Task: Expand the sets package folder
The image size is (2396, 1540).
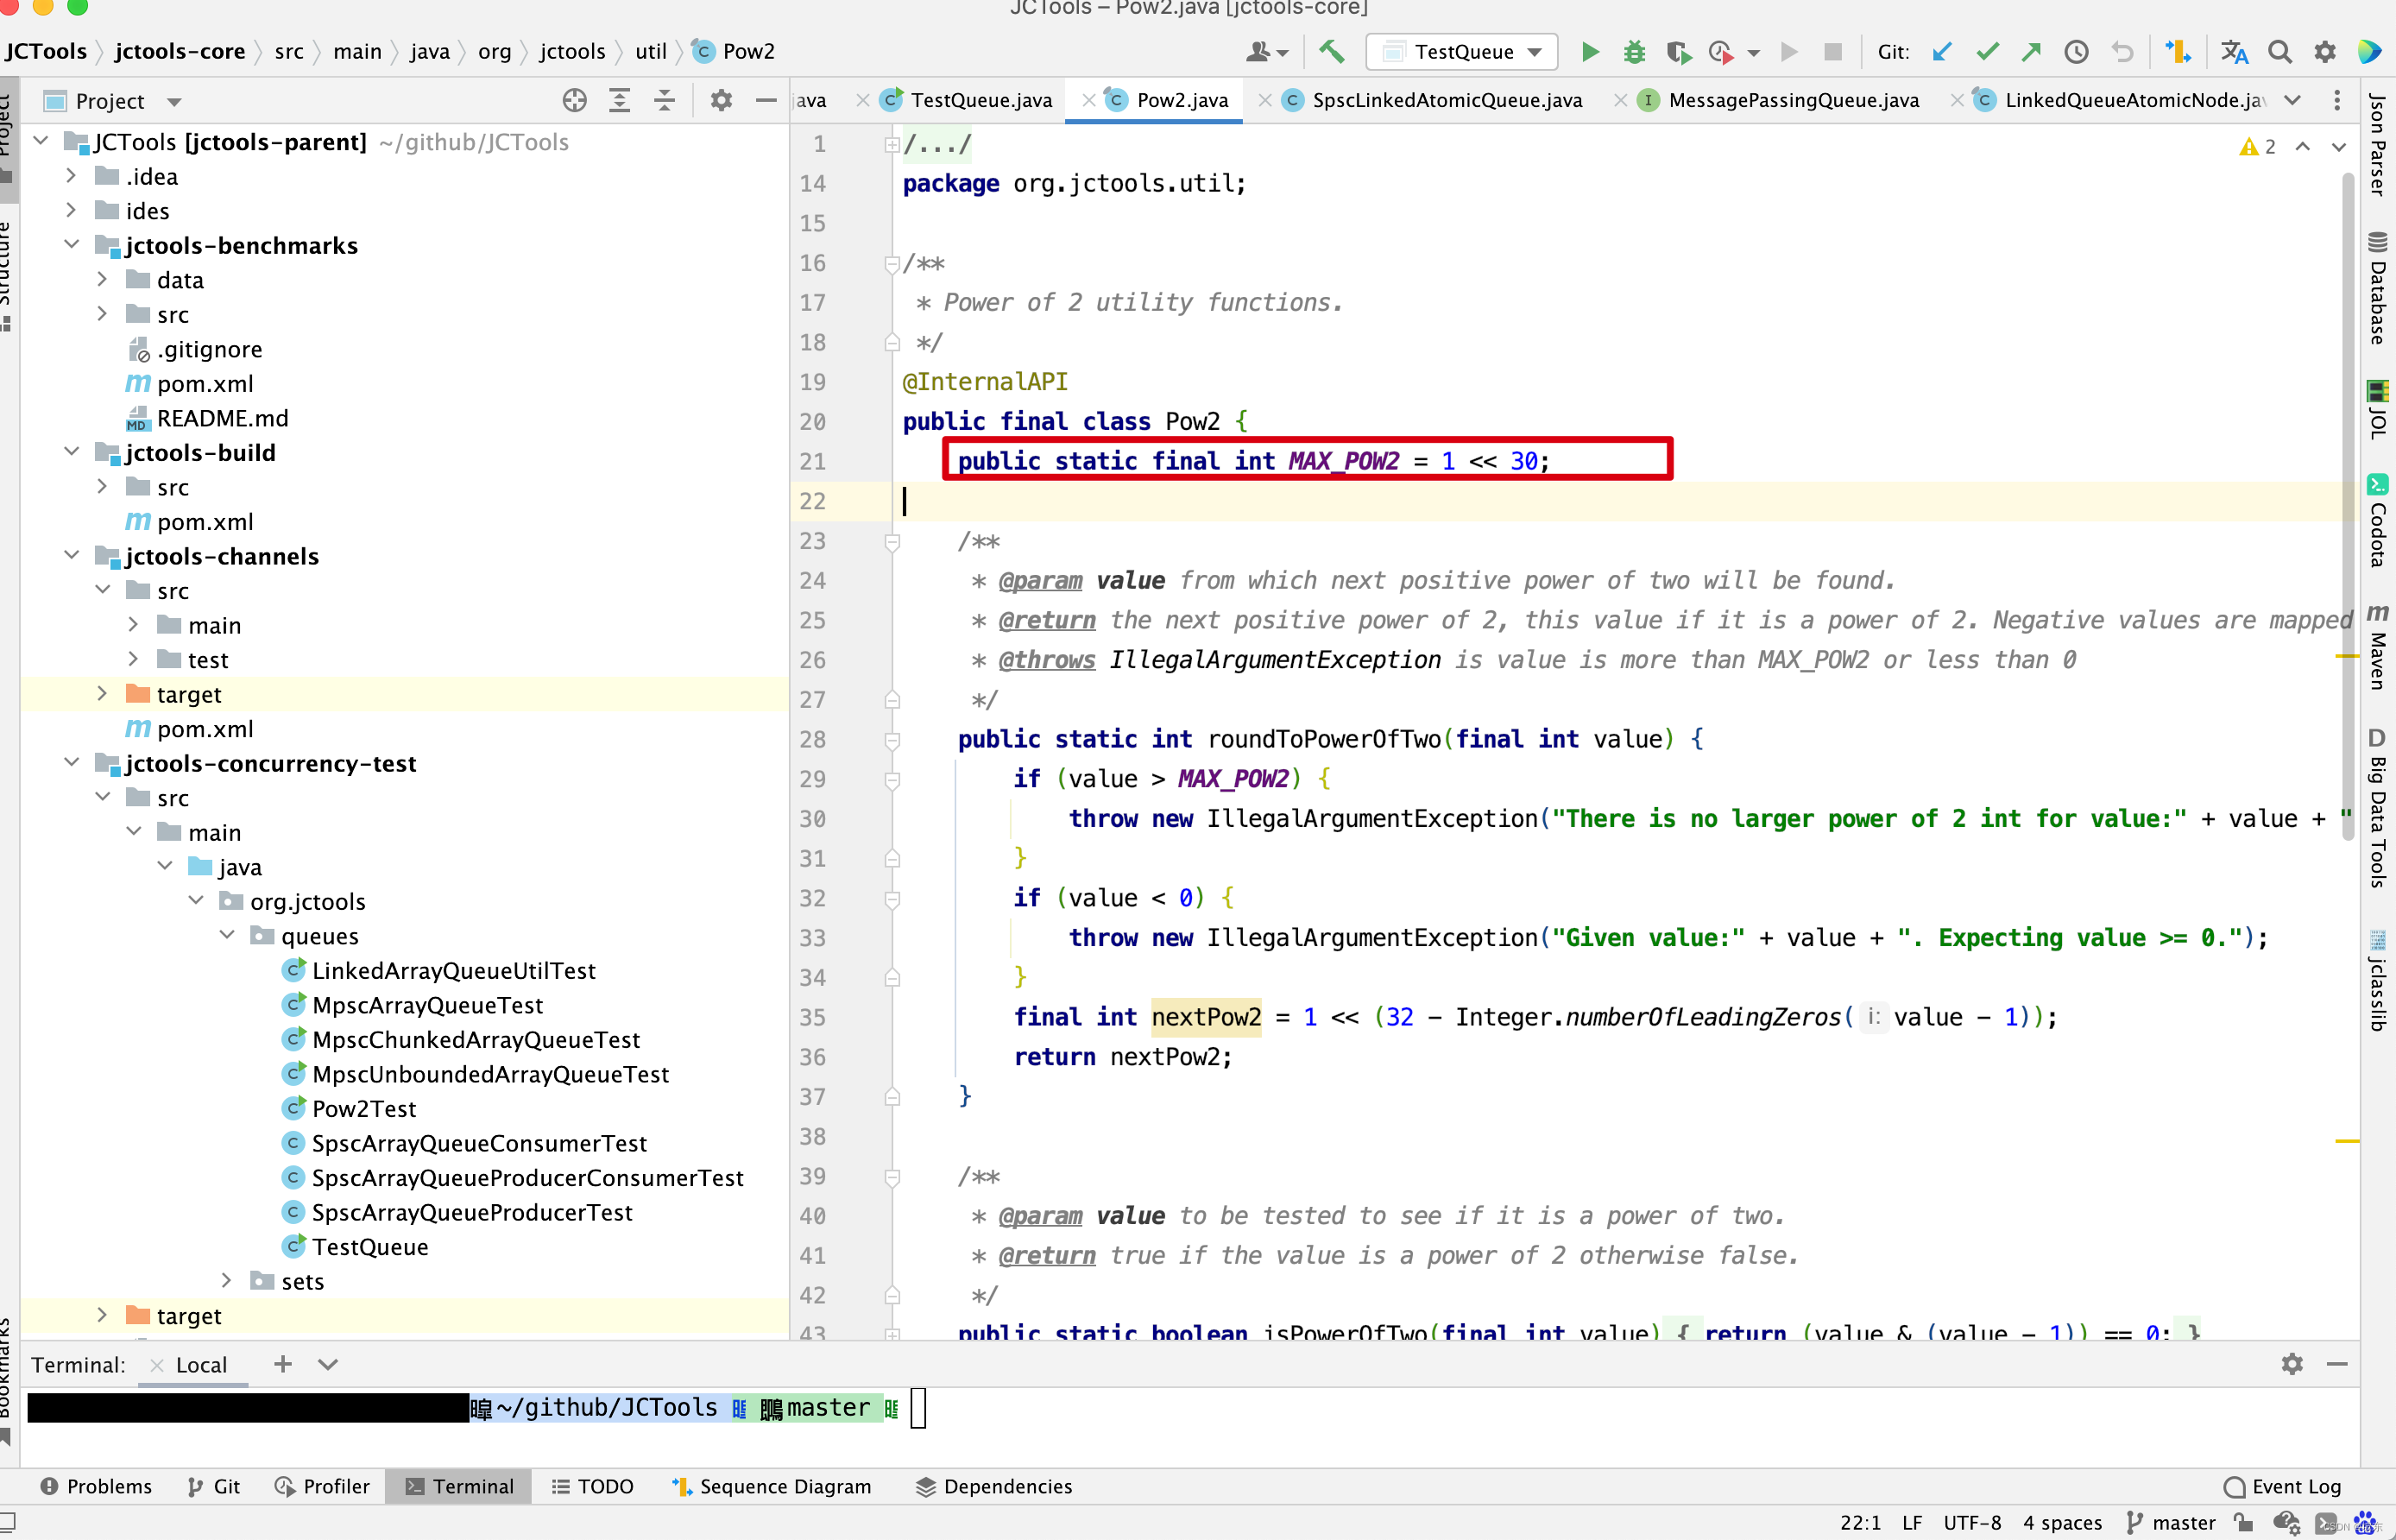Action: (x=227, y=1281)
